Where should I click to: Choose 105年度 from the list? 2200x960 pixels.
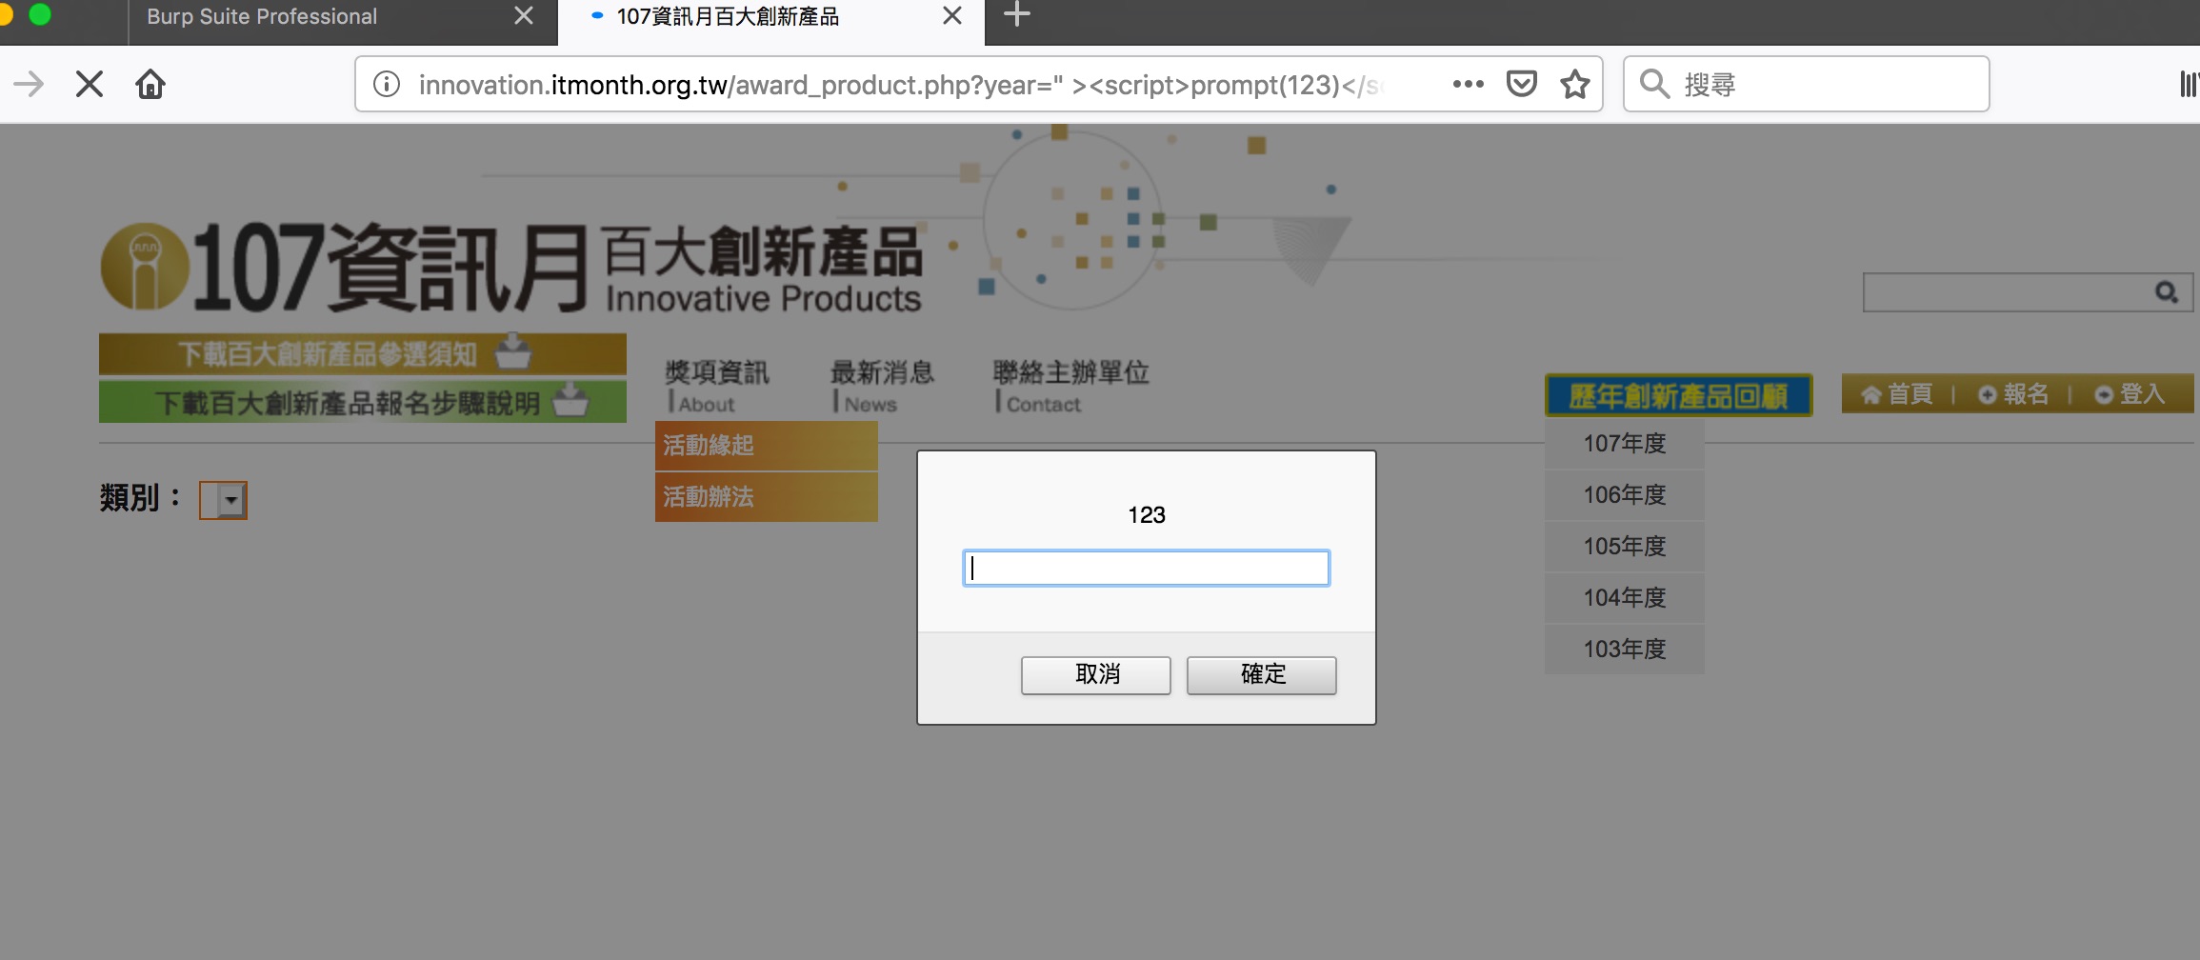(1625, 547)
